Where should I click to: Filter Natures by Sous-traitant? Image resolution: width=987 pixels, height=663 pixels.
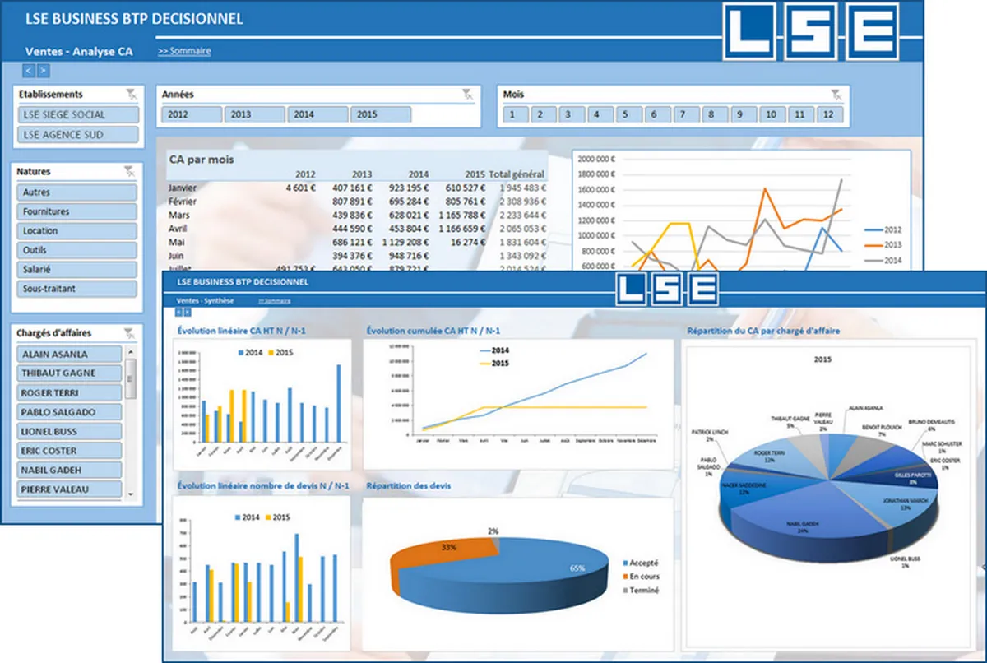(76, 290)
